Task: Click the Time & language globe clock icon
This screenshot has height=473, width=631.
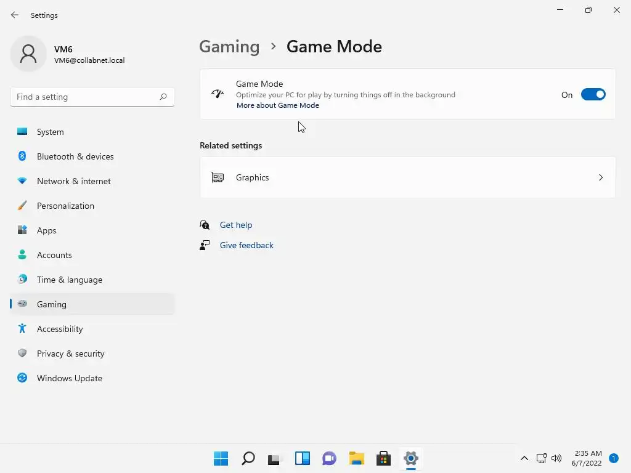Action: [x=22, y=279]
